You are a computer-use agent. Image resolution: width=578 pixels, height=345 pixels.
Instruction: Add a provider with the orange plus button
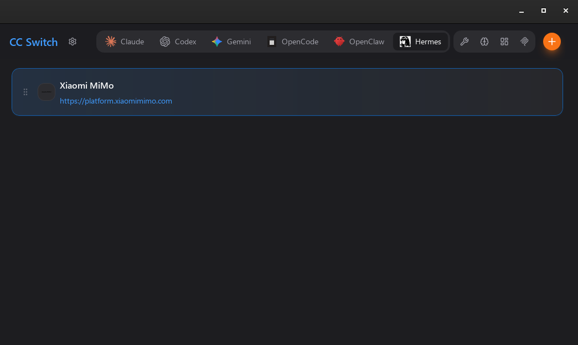click(552, 42)
